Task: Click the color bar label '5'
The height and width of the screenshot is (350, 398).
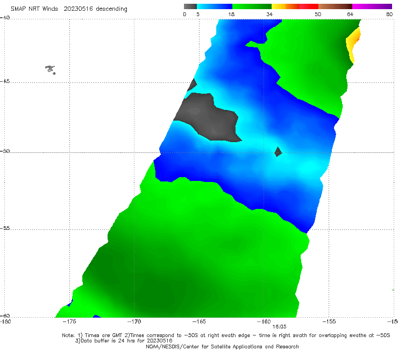Action: point(198,15)
